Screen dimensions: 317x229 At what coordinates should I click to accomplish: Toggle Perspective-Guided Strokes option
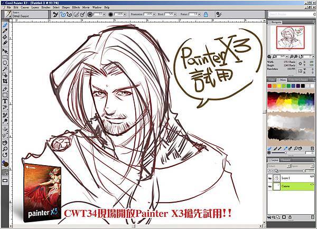coord(82,15)
